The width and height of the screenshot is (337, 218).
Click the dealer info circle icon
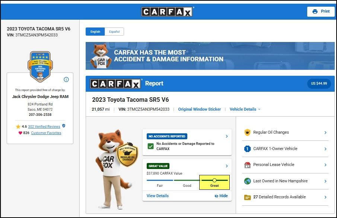[x=66, y=79]
